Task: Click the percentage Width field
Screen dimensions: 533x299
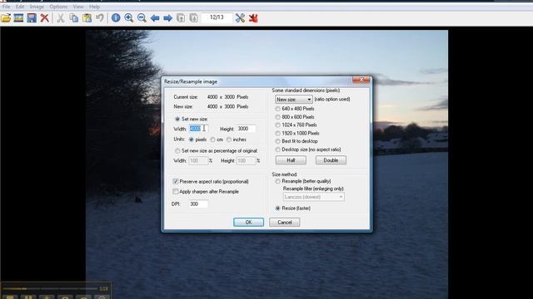Action: click(x=198, y=160)
